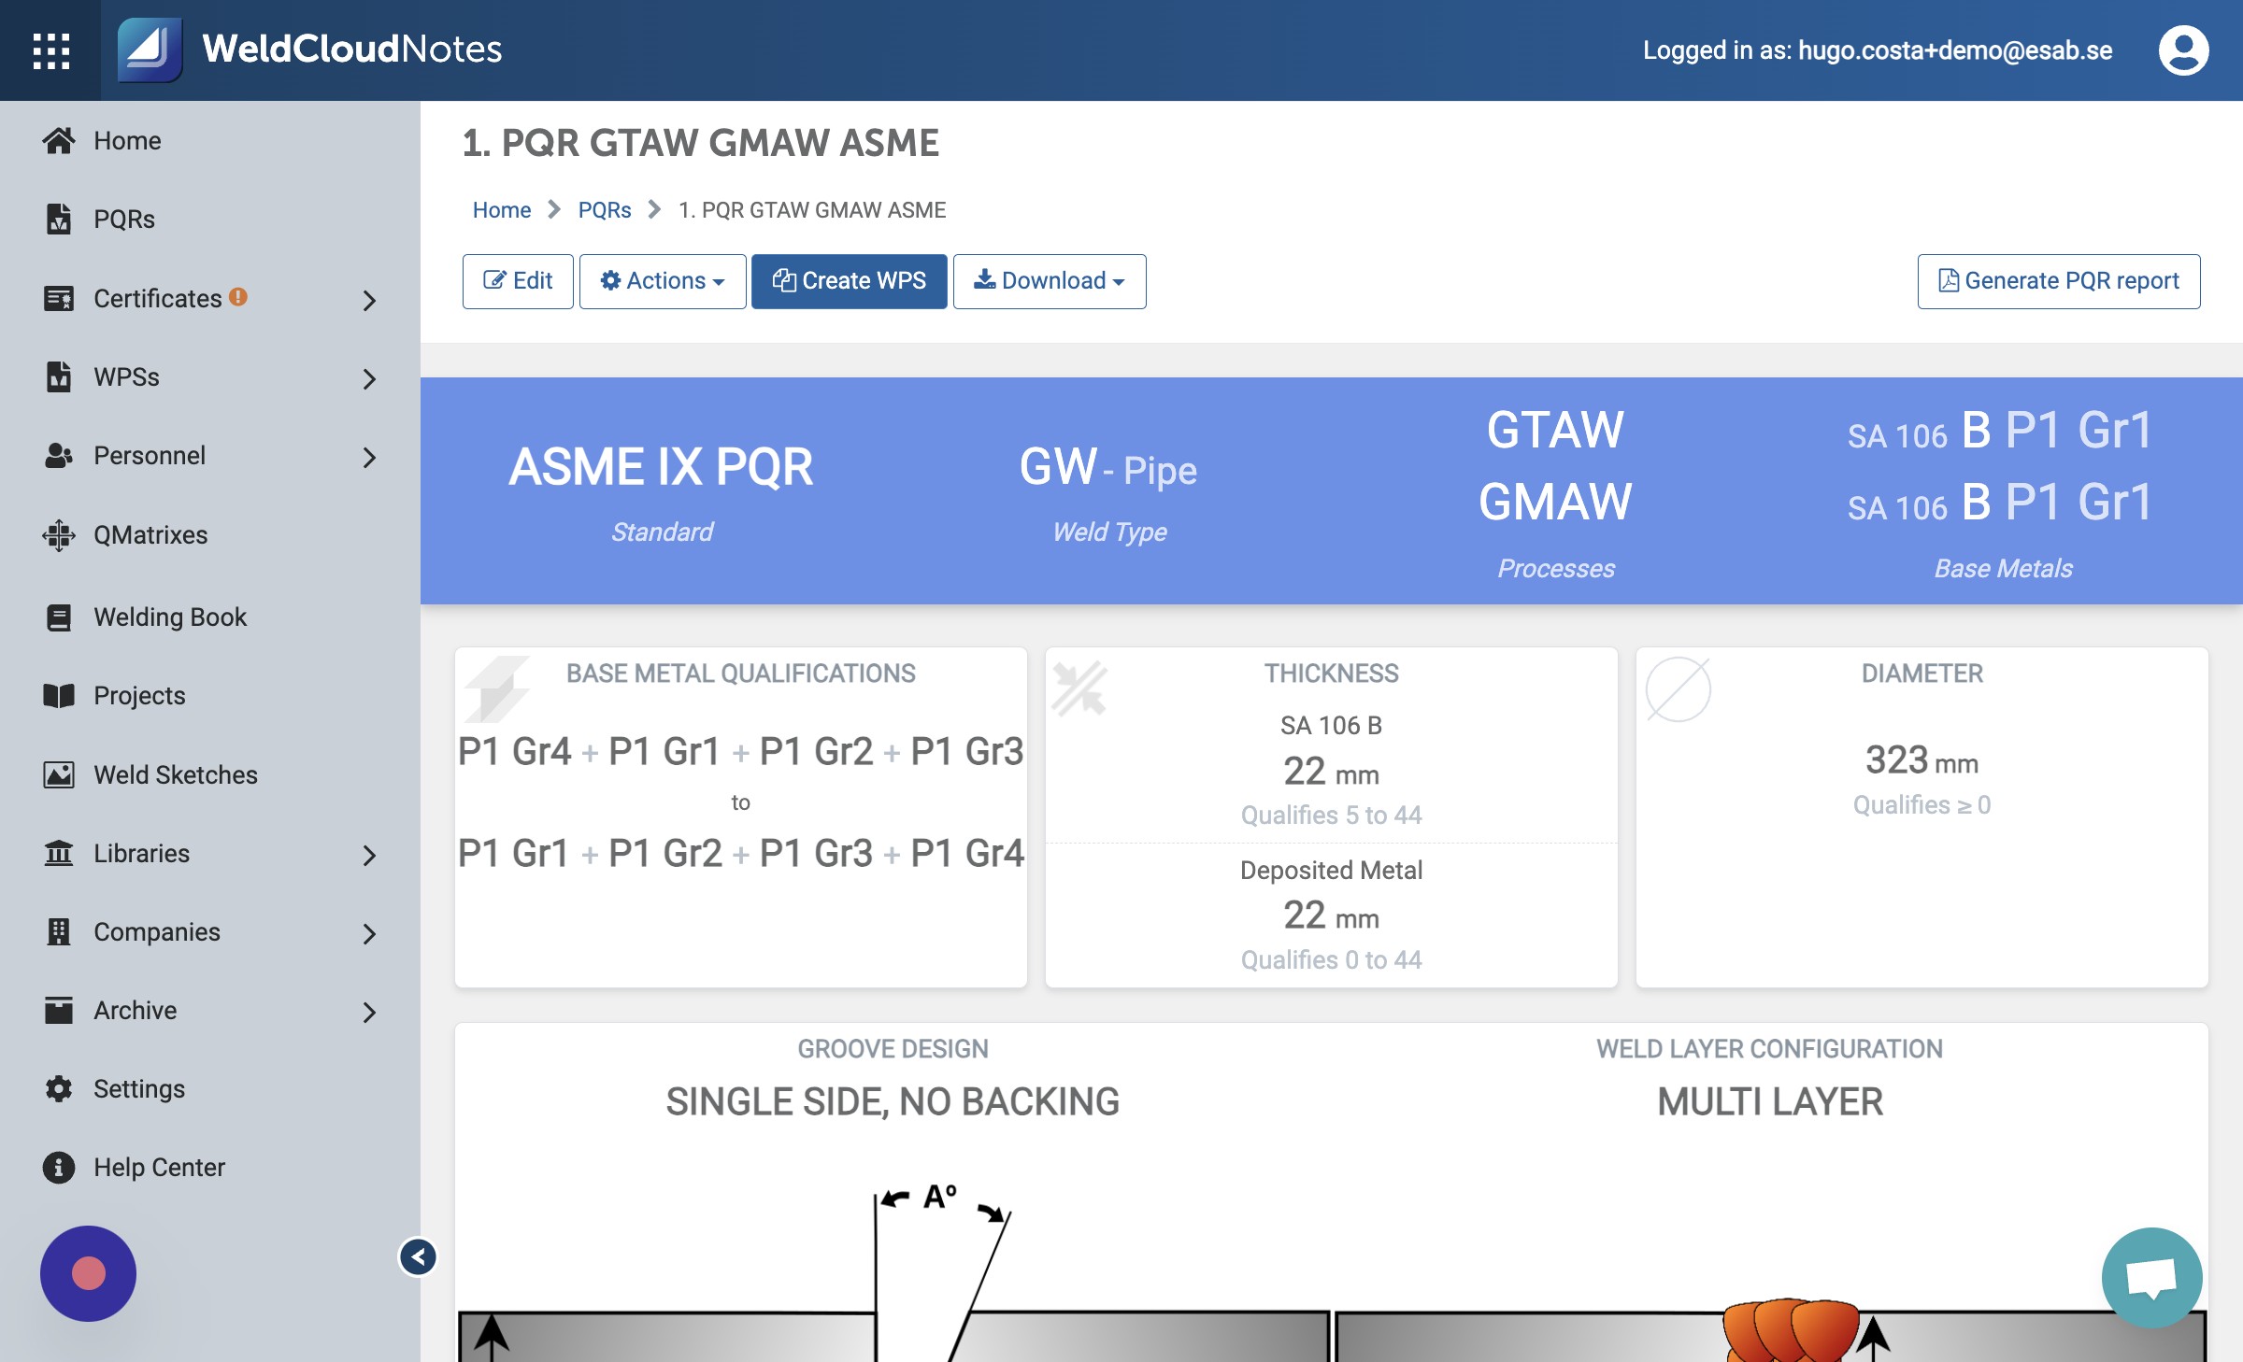Click the Welding Book icon in sidebar
The height and width of the screenshot is (1362, 2243).
point(58,617)
